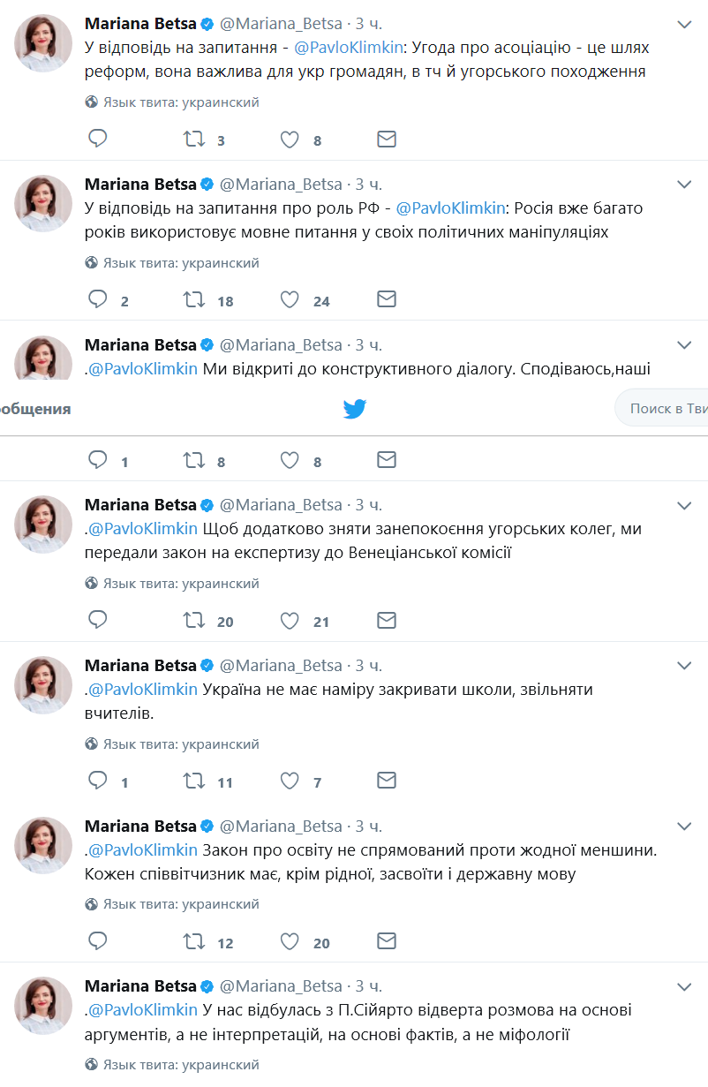Like the tweet about Закон про освіту
Image resolution: width=708 pixels, height=1087 pixels.
[x=290, y=940]
